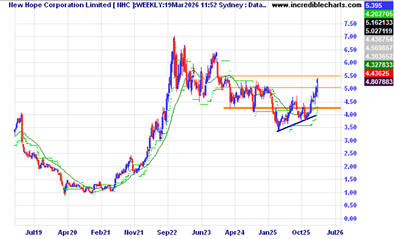Viewport: 394px width, 239px height.
Task: Click the 1.50 price axis label
Action: 350,179
